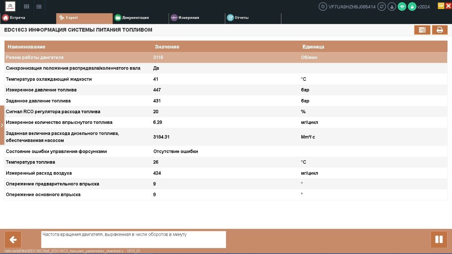Viewport: 452px width, 254px height.
Task: Open the parameter list layout button
Action: pos(422,30)
